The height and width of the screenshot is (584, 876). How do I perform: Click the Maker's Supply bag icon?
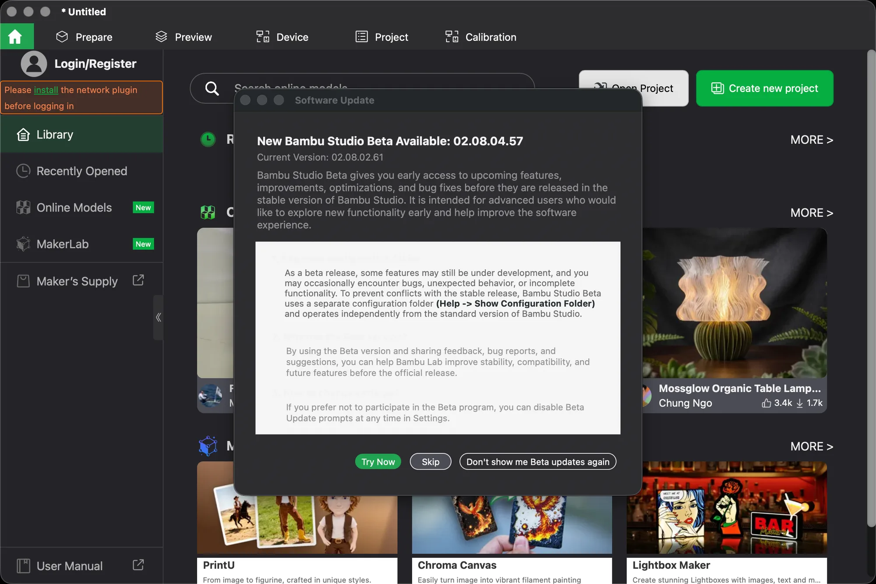point(23,281)
